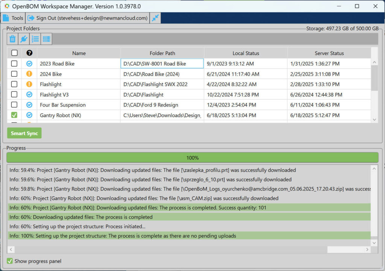Click the synced status icon for 2023 Road Bike
This screenshot has height=271, width=385.
pos(29,64)
